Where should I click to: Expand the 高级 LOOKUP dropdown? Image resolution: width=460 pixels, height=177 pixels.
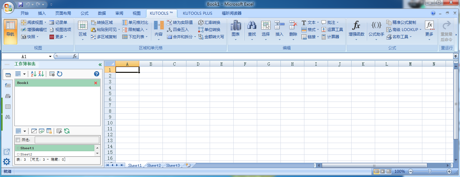(420, 30)
